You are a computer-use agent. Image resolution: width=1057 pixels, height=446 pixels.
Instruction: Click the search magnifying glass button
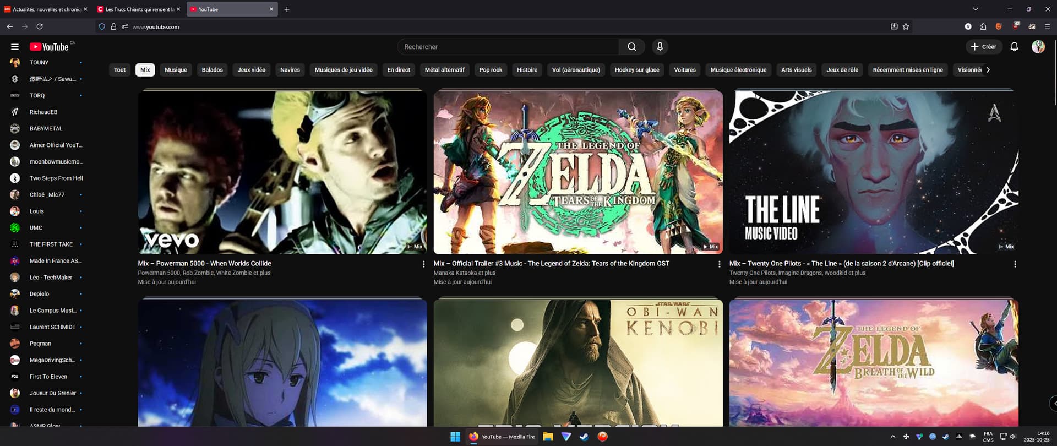pyautogui.click(x=632, y=47)
